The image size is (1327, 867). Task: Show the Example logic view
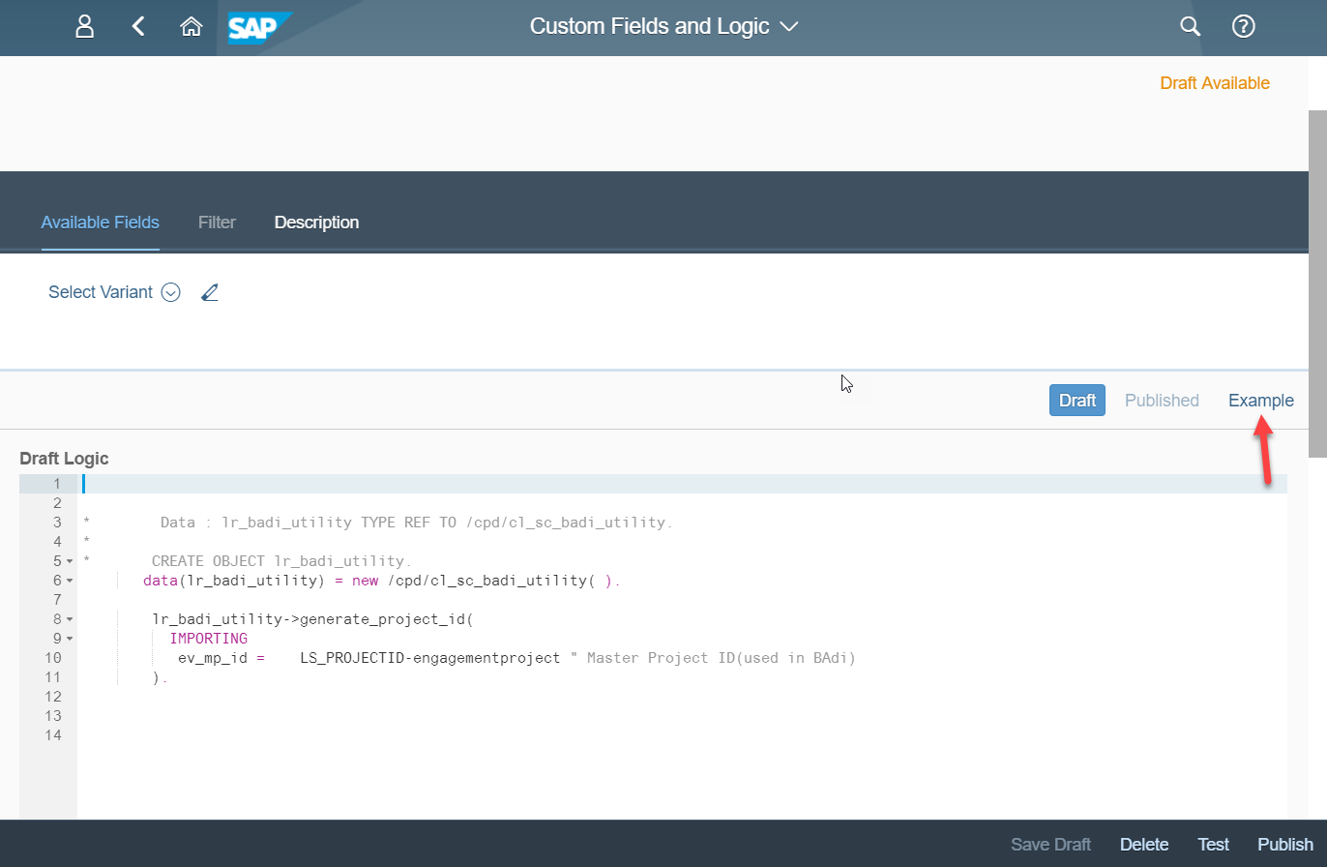(1260, 401)
